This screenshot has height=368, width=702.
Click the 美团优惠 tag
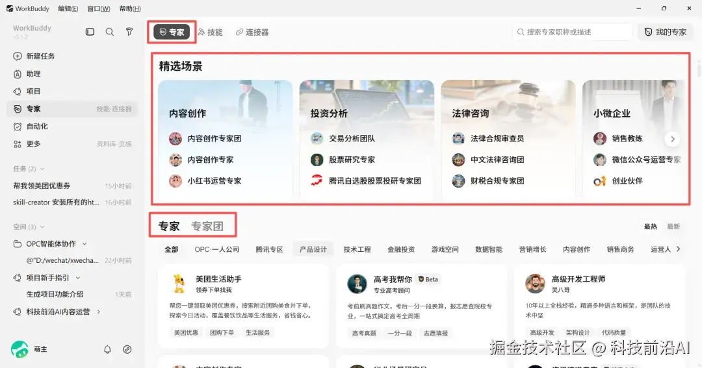[x=186, y=333]
